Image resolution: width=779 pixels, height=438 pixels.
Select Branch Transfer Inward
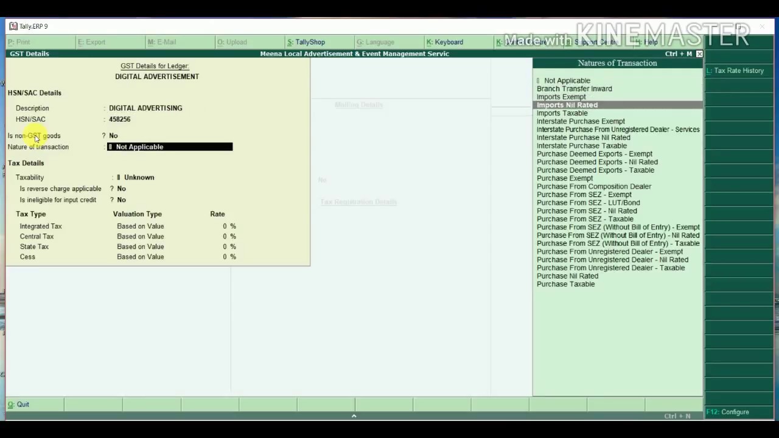coord(575,89)
